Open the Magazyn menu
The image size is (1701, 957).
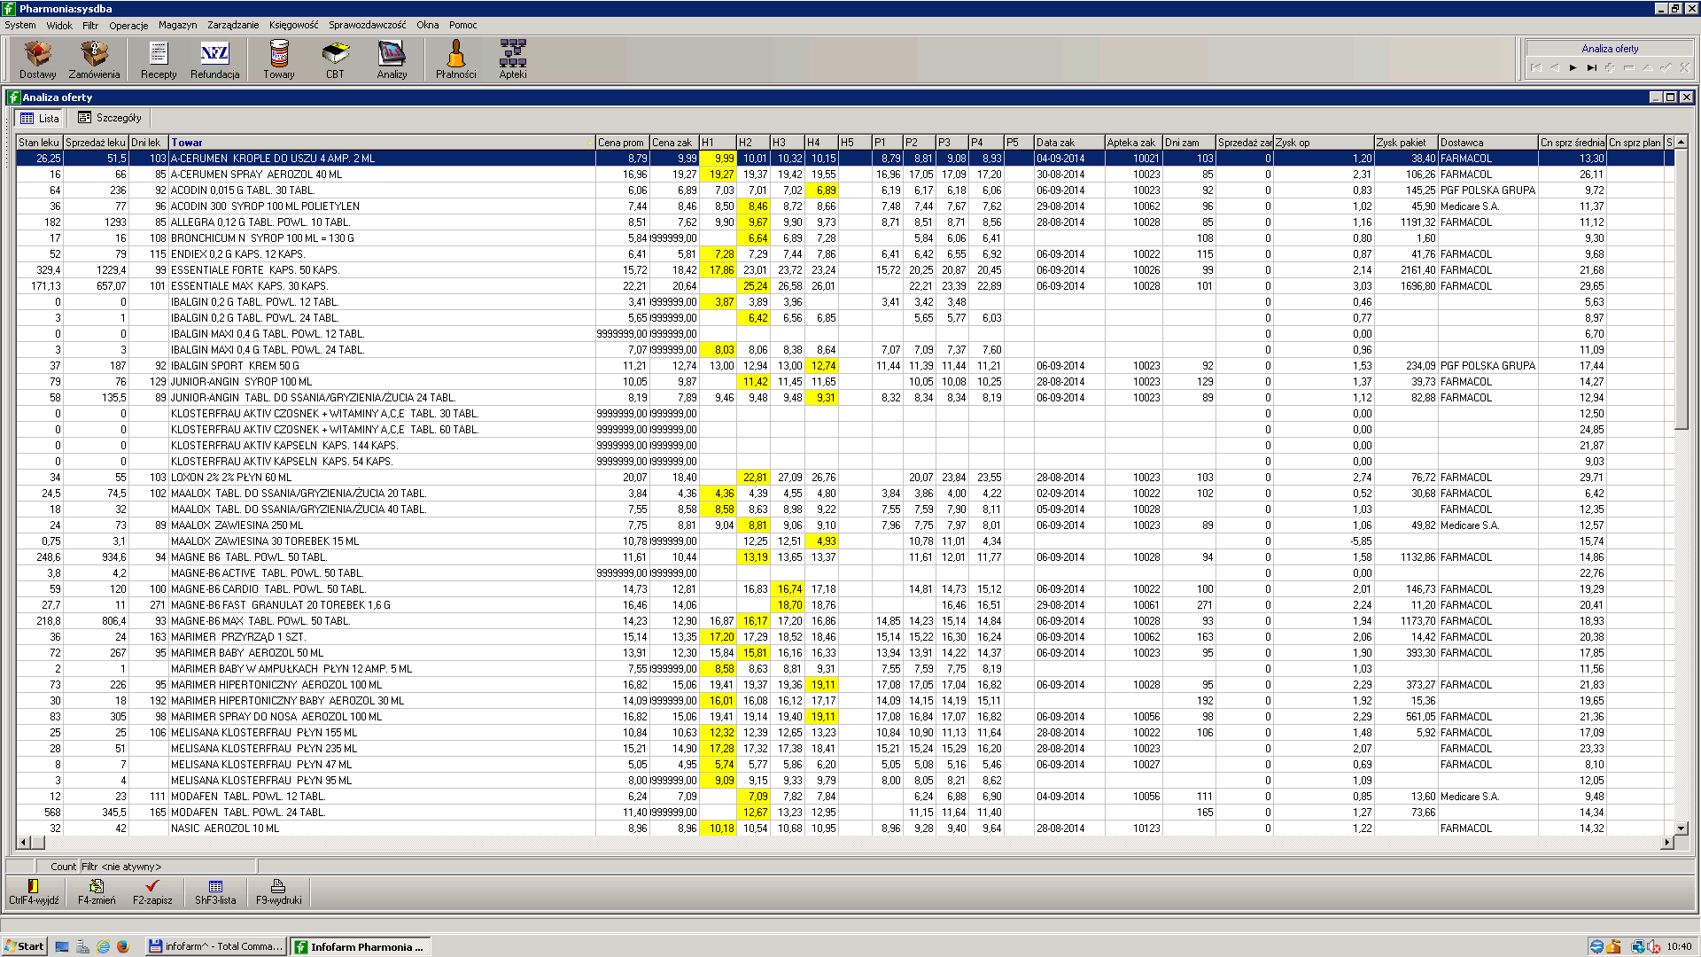pos(177,25)
